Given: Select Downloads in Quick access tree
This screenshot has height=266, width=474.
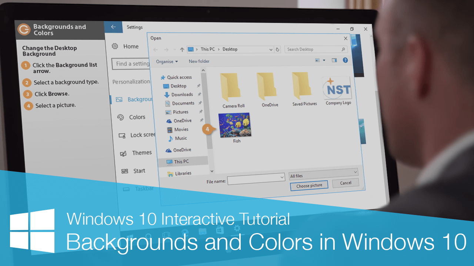Looking at the screenshot, I should click(x=182, y=95).
